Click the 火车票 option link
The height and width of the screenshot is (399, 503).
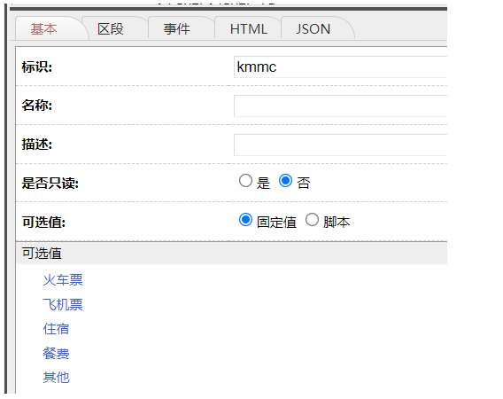63,280
